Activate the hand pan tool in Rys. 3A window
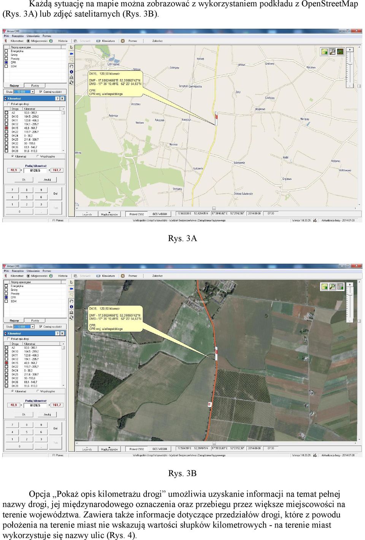Image resolution: width=365 pixels, height=540 pixels. (71, 66)
